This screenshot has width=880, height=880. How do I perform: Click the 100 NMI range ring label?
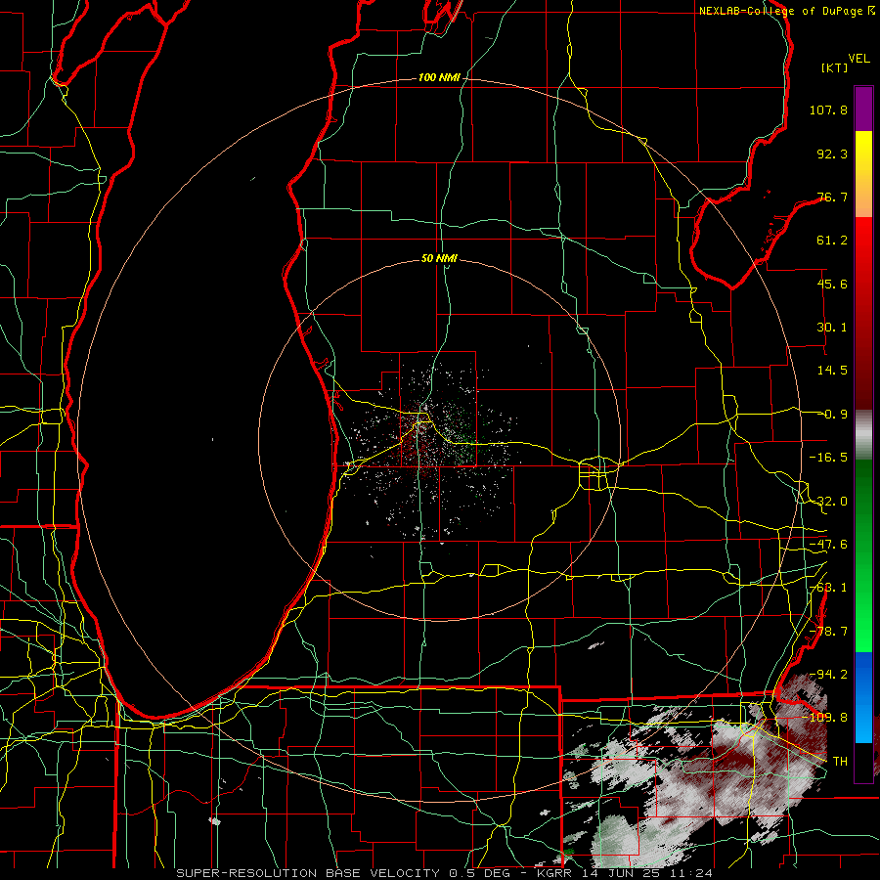click(439, 77)
